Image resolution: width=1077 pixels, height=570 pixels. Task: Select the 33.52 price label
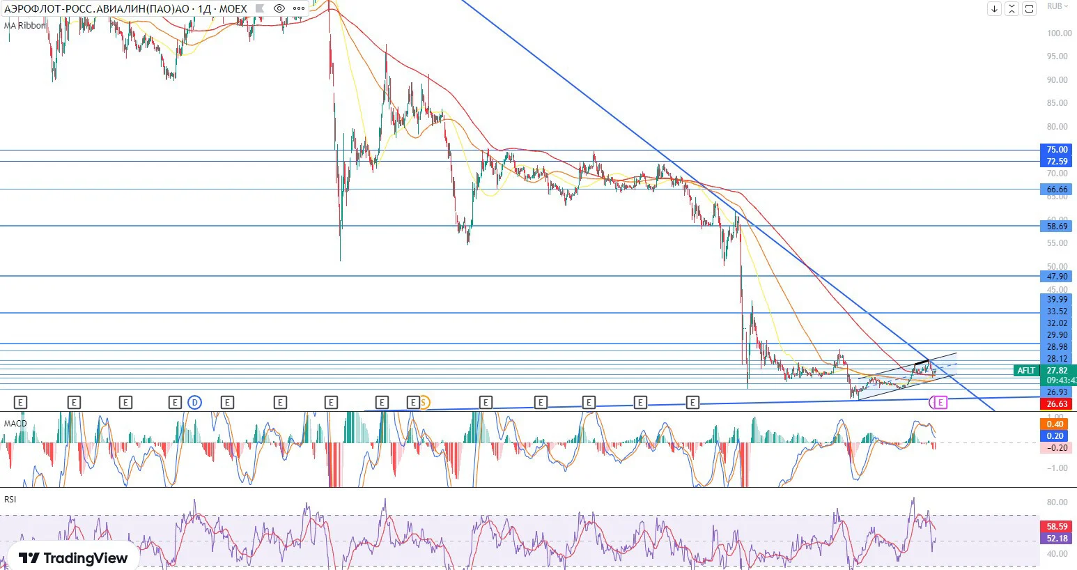tap(1057, 311)
